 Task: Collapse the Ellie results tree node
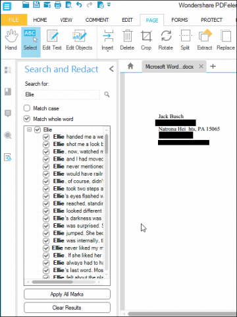(29, 129)
